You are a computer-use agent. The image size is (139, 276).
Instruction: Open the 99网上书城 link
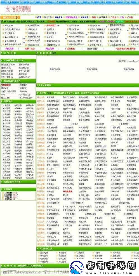(x=51, y=146)
